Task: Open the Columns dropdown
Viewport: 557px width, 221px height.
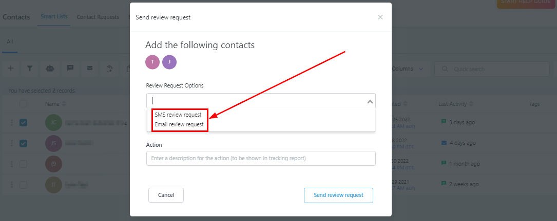Action: point(408,69)
